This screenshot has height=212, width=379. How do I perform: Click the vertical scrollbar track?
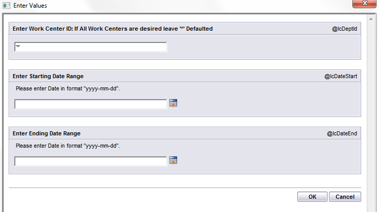point(371,116)
